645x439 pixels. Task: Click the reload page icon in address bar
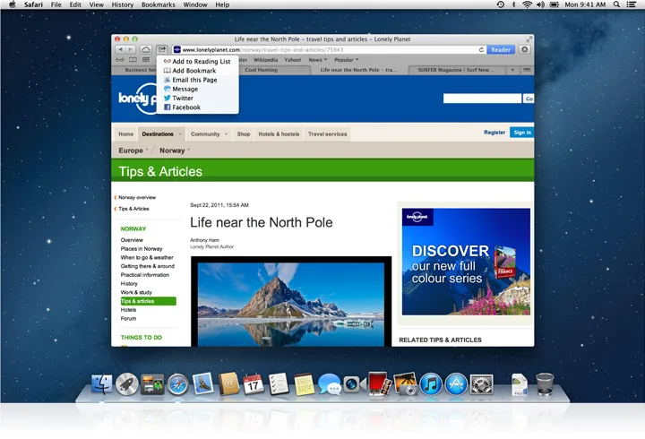coord(481,50)
